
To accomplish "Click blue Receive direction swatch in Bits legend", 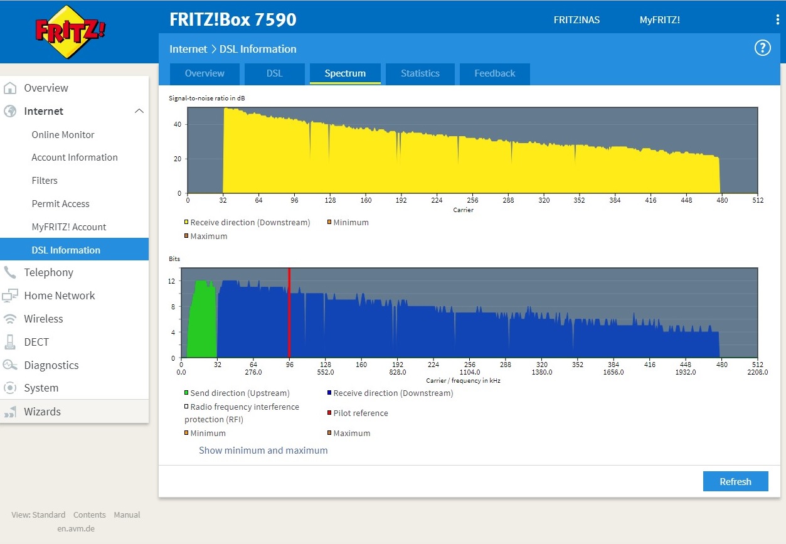I will click(329, 393).
